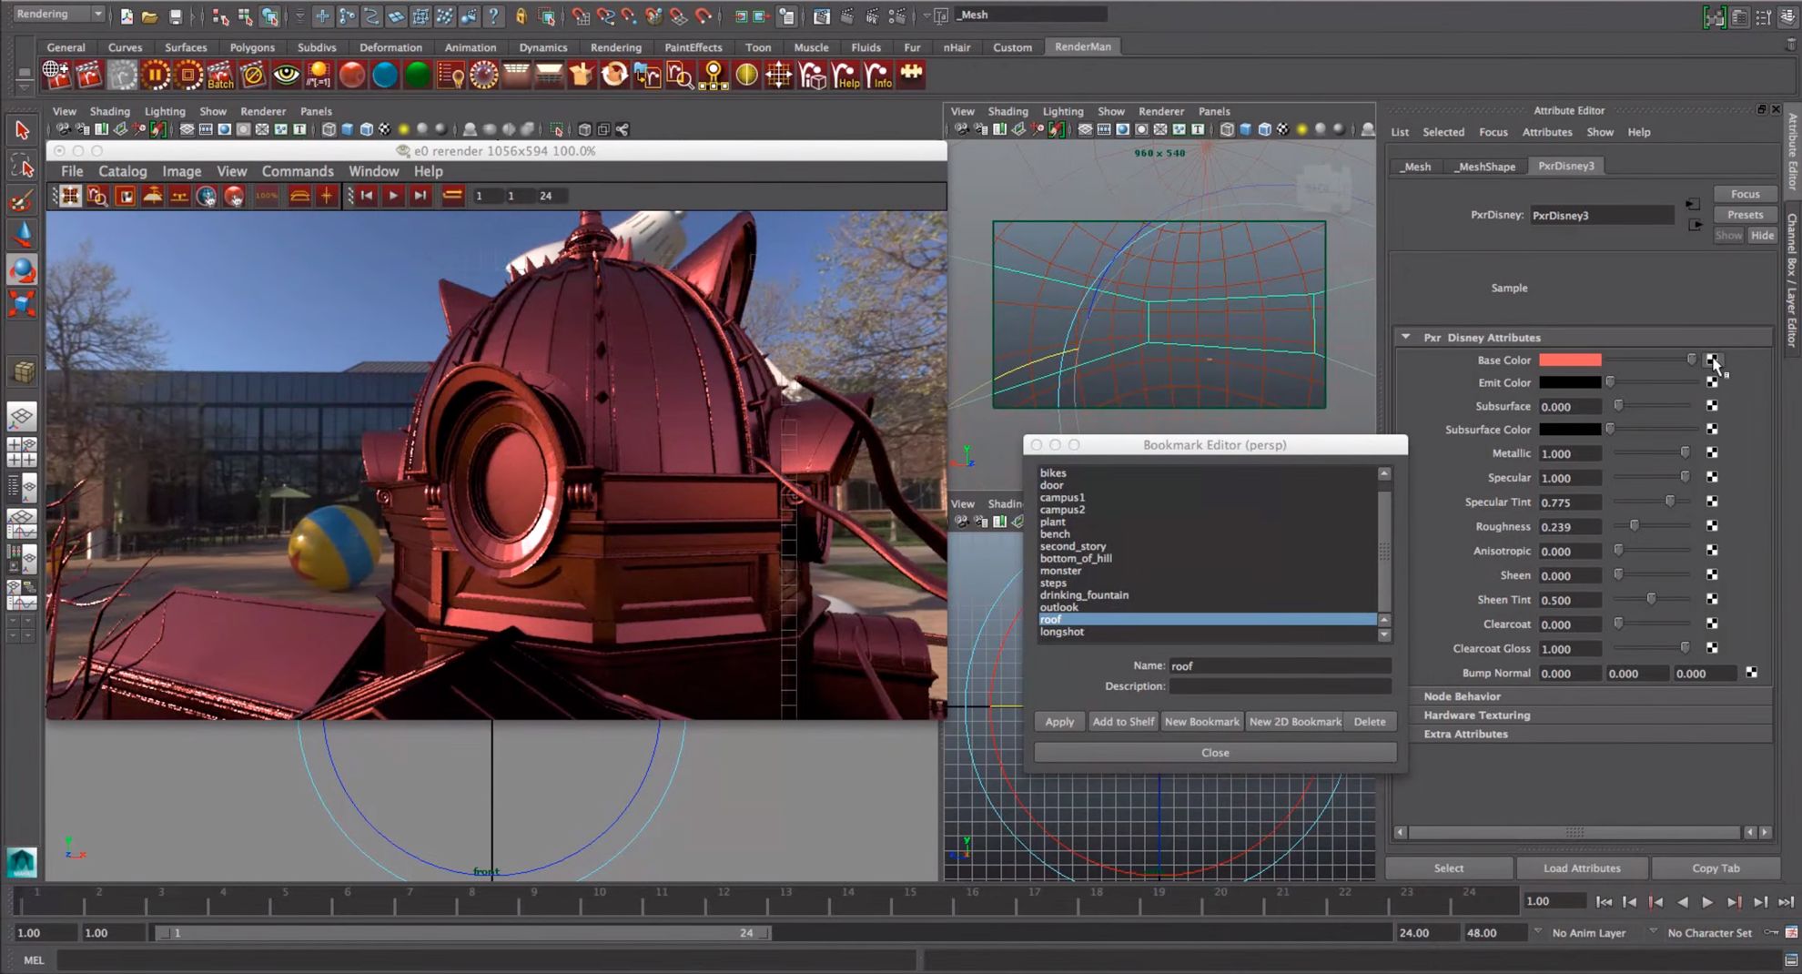Image resolution: width=1802 pixels, height=974 pixels.
Task: Click Apply in the Bookmark Editor
Action: pos(1058,721)
